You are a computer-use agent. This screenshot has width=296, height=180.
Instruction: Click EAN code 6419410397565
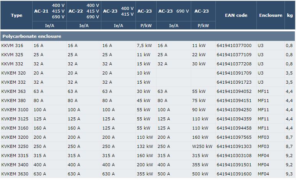234,137
